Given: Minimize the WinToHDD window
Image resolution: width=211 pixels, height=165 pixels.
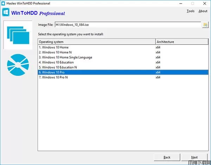Looking at the screenshot, I should 181,4.
